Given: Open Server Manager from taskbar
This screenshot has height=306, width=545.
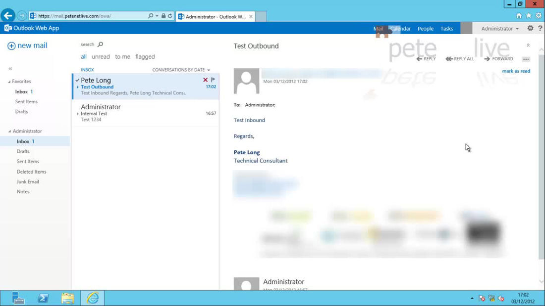Looking at the screenshot, I should [x=17, y=298].
